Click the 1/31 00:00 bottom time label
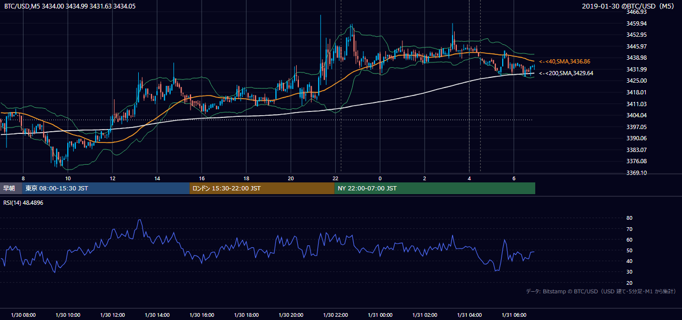Viewport: 682px width, 320px height. [380, 315]
